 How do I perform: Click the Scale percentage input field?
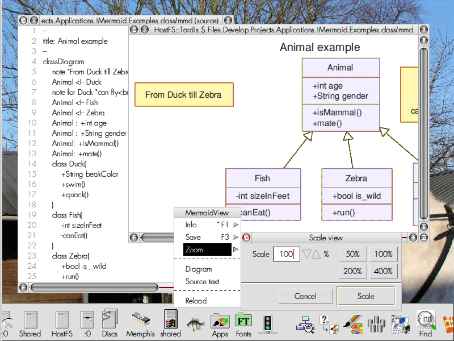(287, 254)
